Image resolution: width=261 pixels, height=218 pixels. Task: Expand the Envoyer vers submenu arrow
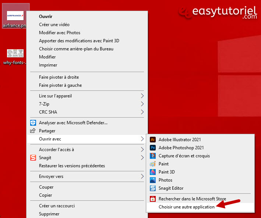click(x=142, y=176)
